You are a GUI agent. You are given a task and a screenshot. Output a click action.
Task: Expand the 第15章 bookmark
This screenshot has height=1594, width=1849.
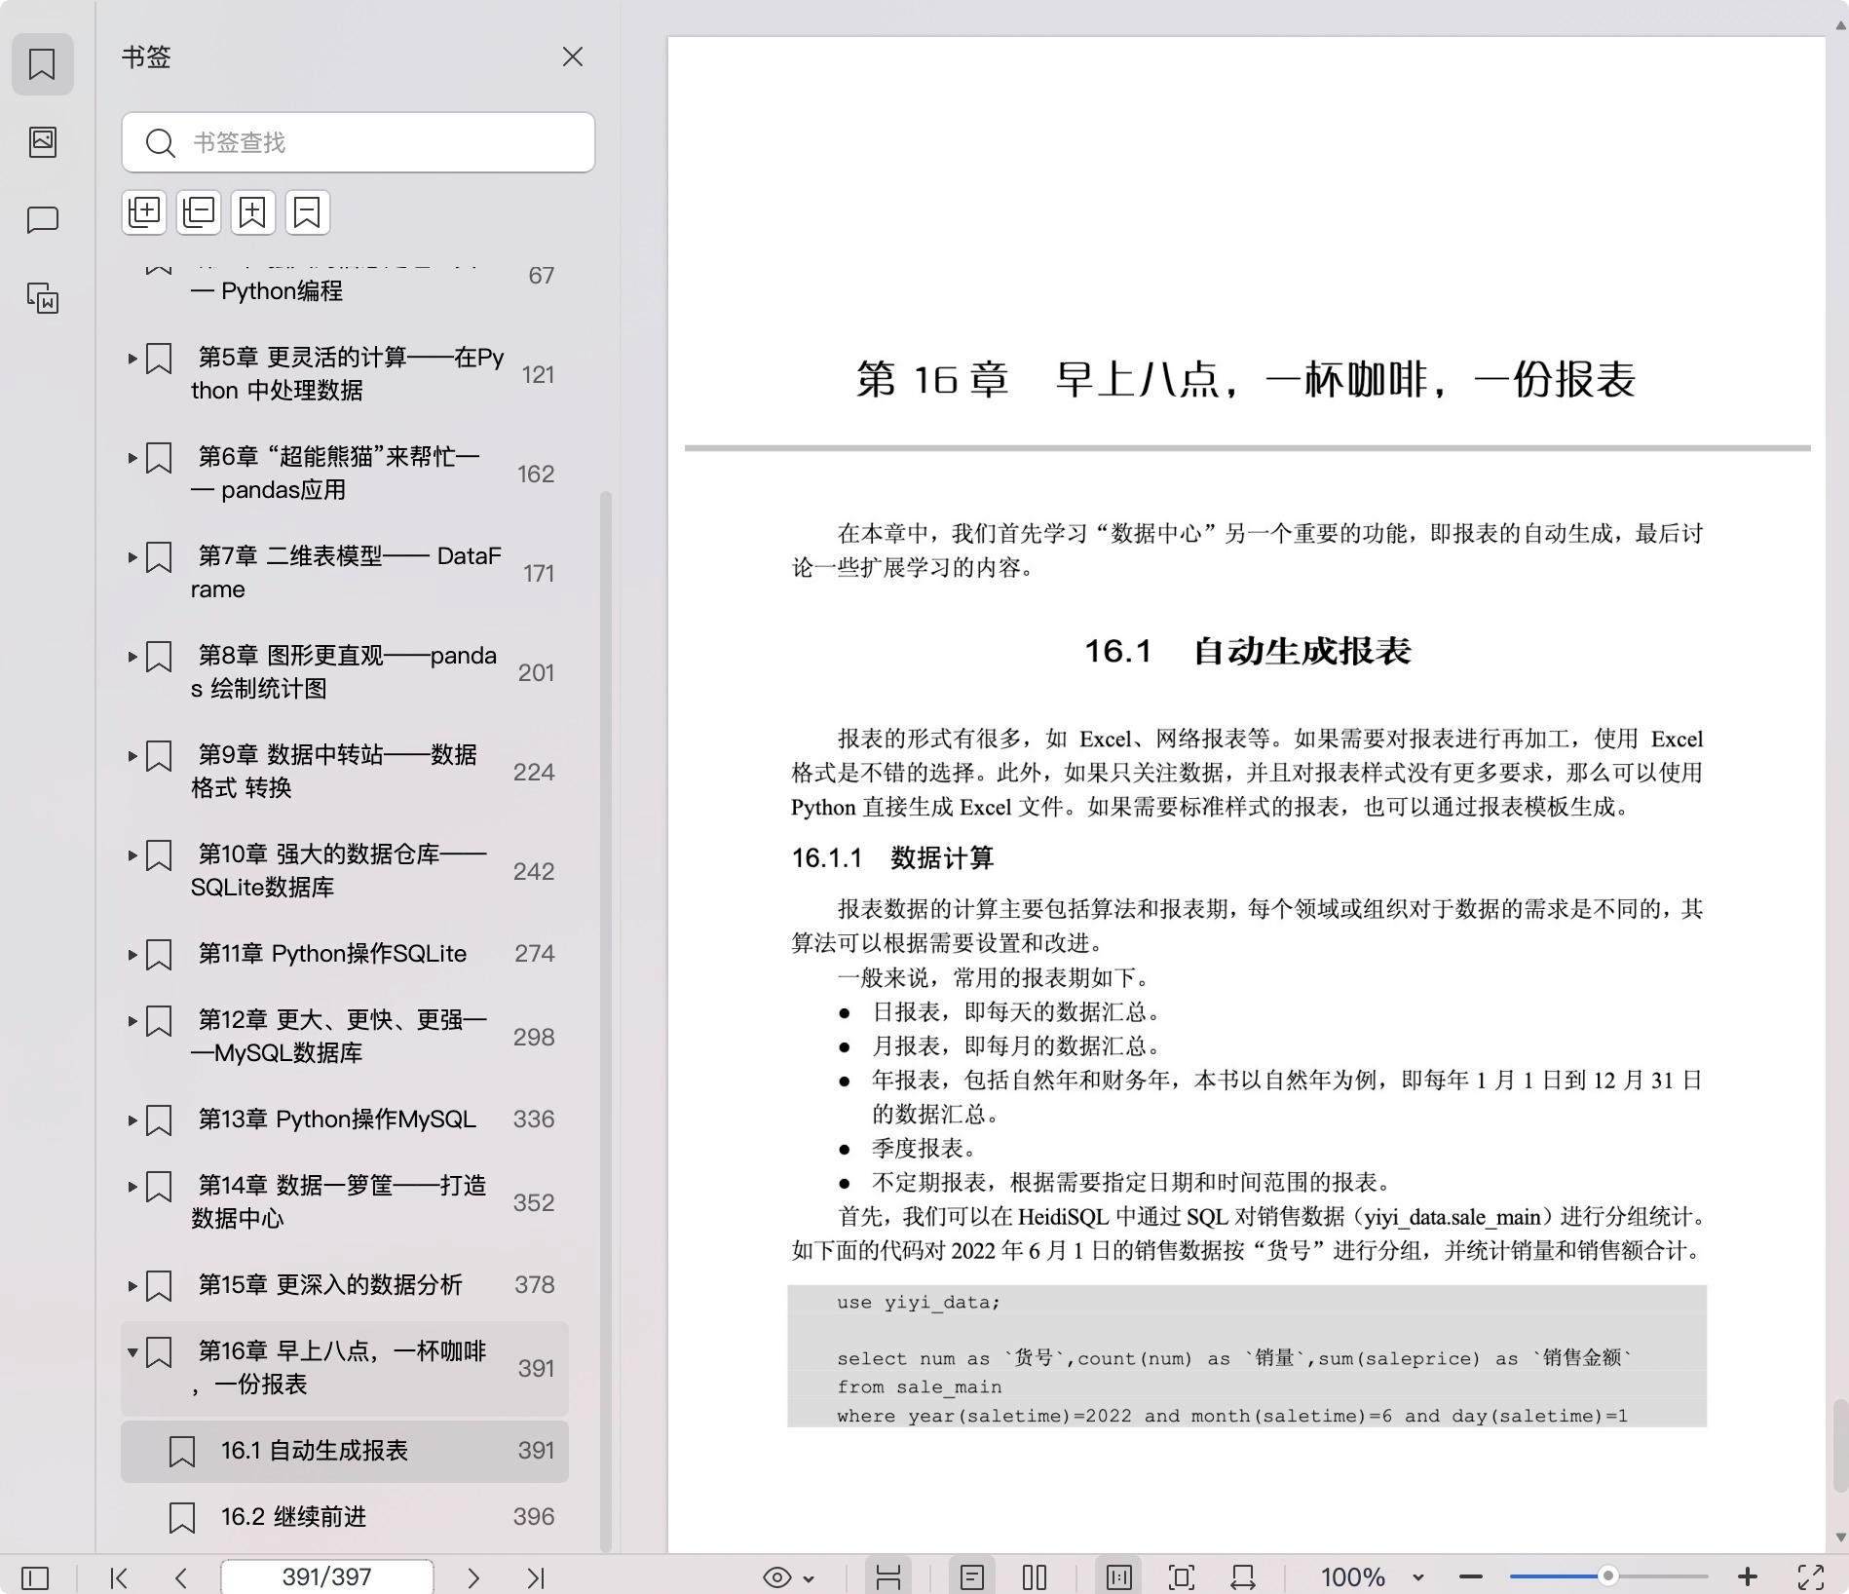pyautogui.click(x=132, y=1286)
